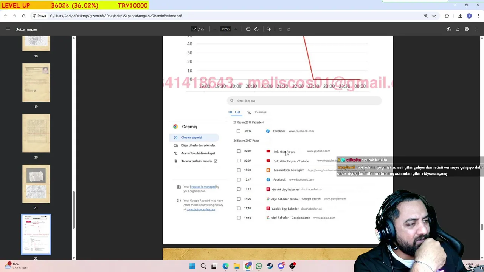
Task: Select page 21 thumbnail
Action: (x=36, y=184)
